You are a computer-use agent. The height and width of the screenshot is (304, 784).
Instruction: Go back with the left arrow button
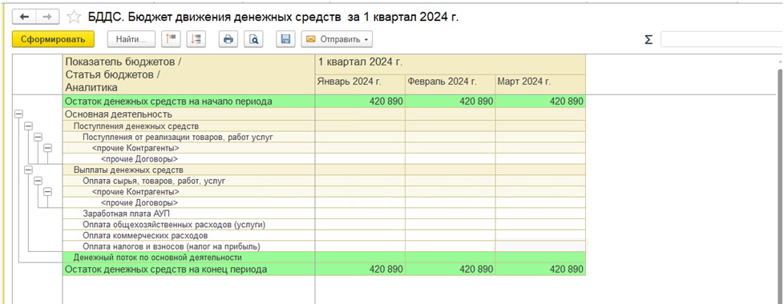coord(25,17)
